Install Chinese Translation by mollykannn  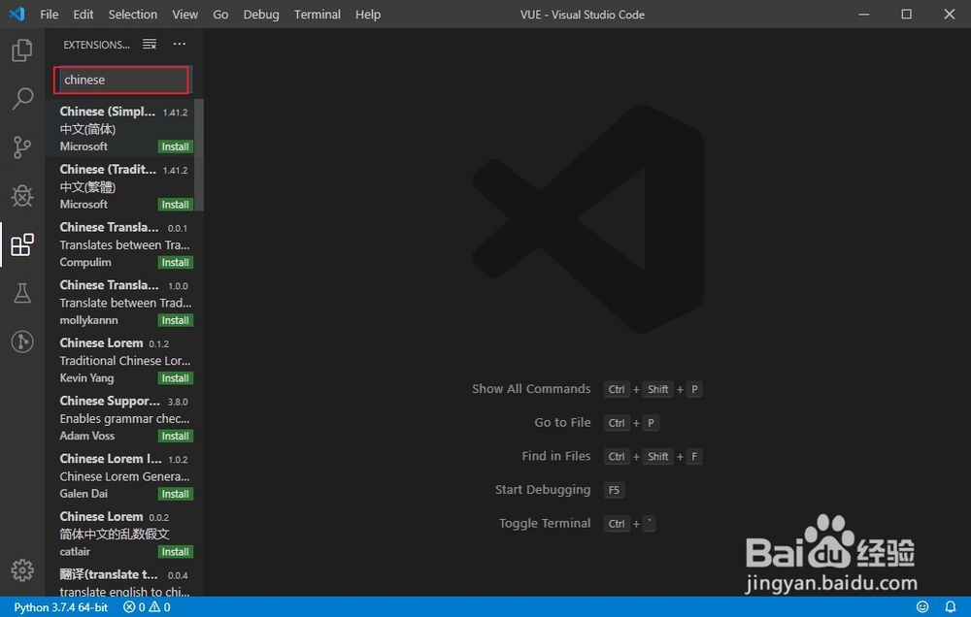click(x=175, y=320)
